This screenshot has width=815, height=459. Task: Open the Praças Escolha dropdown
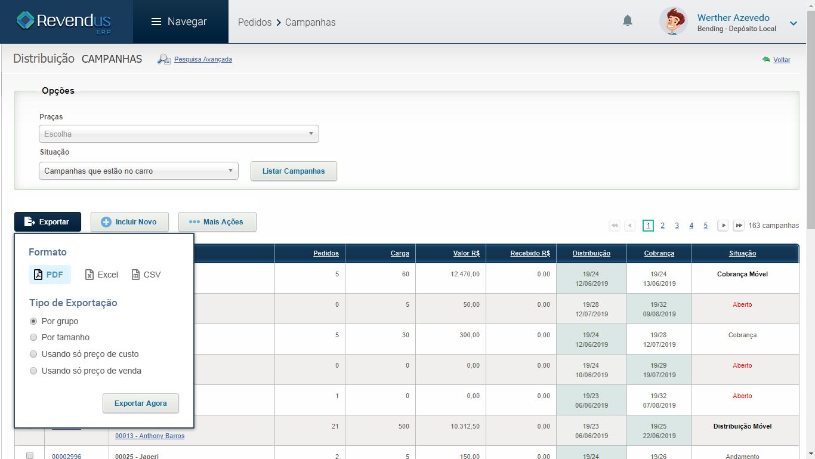click(178, 134)
